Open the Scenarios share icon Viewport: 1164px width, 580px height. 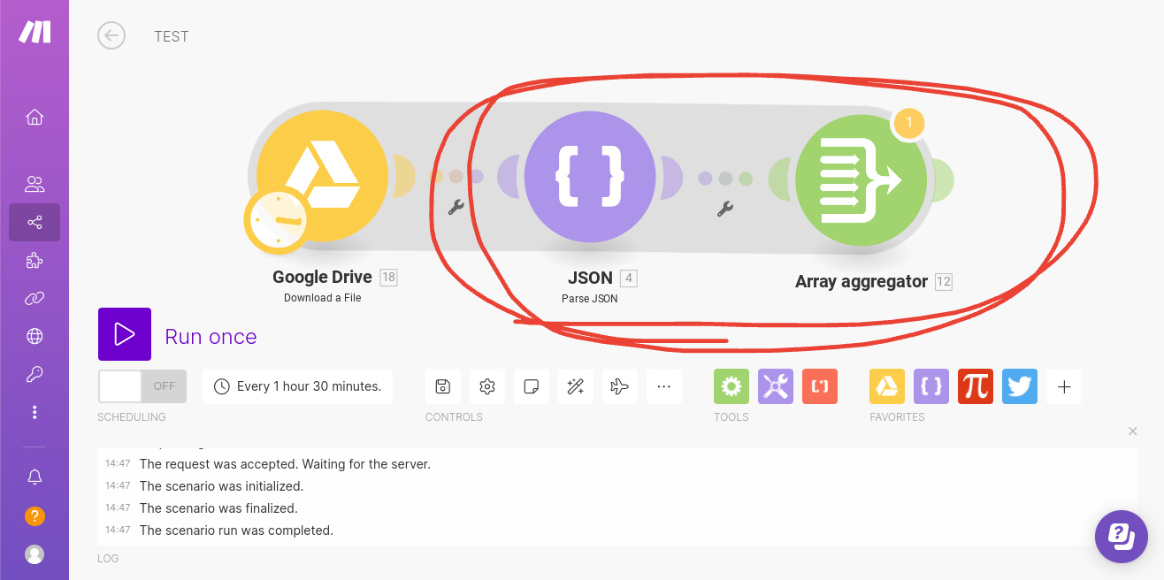click(34, 222)
